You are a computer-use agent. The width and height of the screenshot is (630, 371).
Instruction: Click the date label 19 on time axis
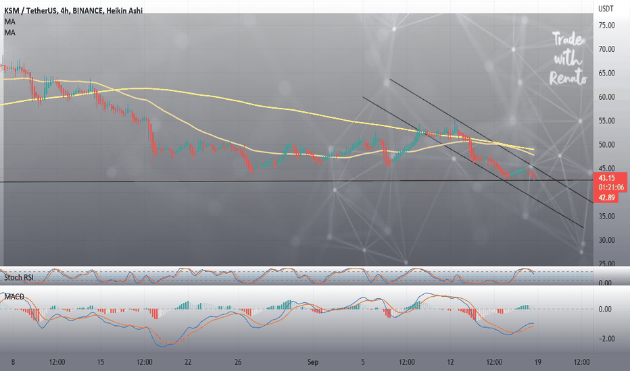pos(538,362)
